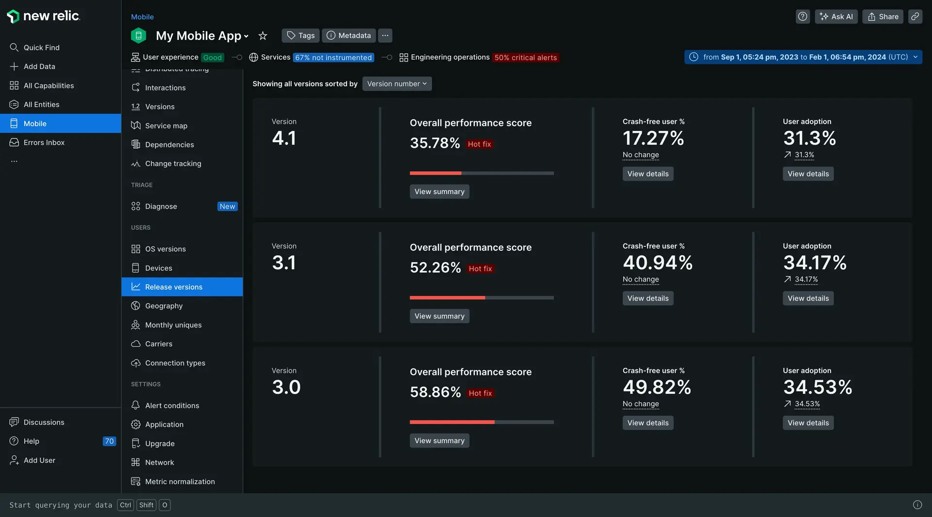The height and width of the screenshot is (517, 932).
Task: Open Quick Find search
Action: pyautogui.click(x=41, y=48)
